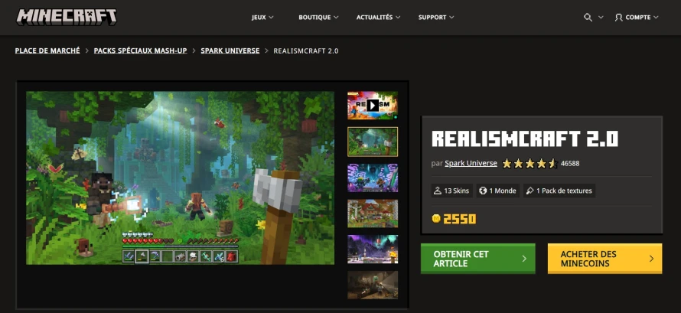Open the BOUTIQUE menu
The width and height of the screenshot is (681, 313).
pyautogui.click(x=318, y=18)
